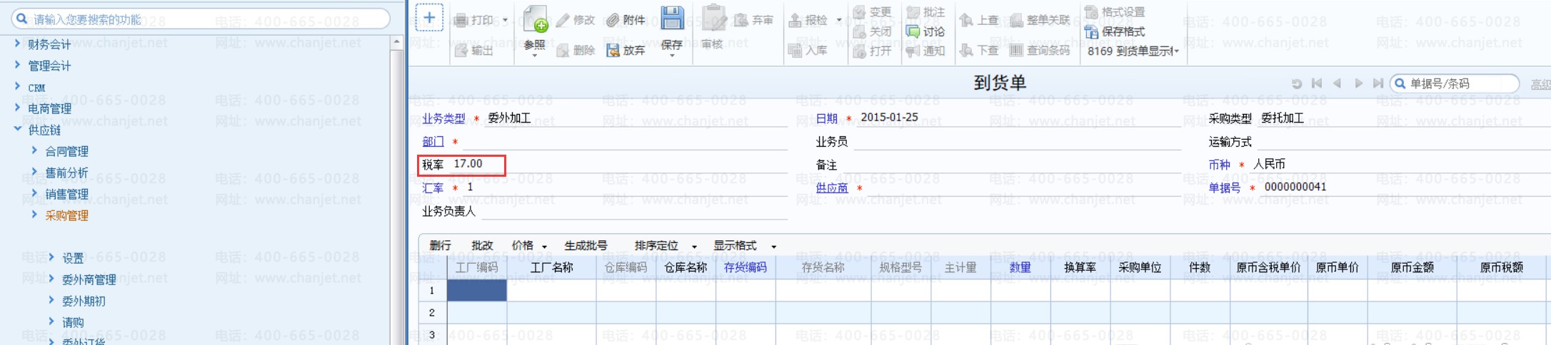This screenshot has height=345, width=1551.
Task: Click the add new document plus icon
Action: (x=429, y=18)
